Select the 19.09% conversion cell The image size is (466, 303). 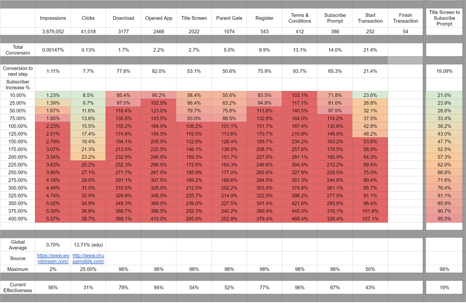pyautogui.click(x=444, y=71)
